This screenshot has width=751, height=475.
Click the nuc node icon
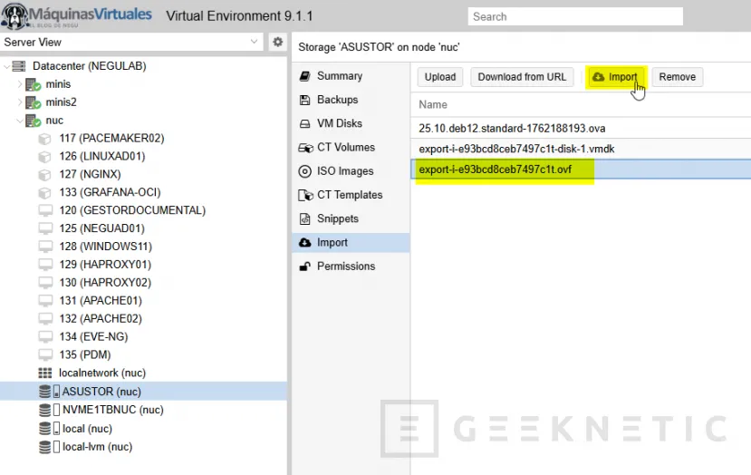pos(33,121)
